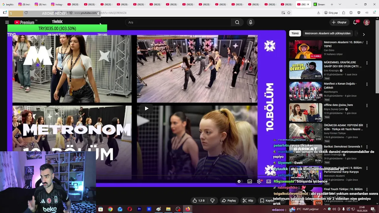Open picture-in-picture icon in address bar
This screenshot has height=213, width=379.
[283, 13]
